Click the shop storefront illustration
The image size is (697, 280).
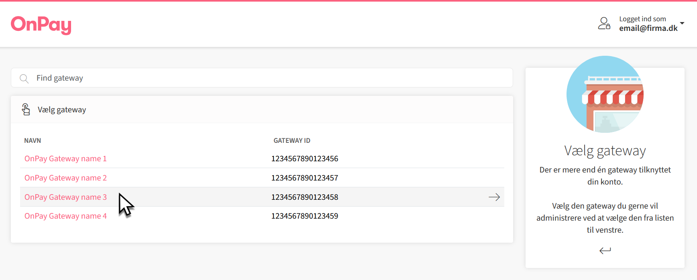pos(605,94)
